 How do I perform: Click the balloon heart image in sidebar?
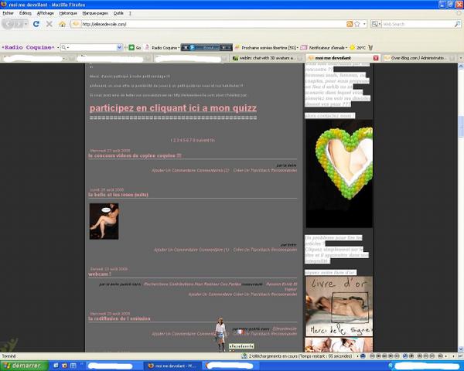click(x=339, y=174)
